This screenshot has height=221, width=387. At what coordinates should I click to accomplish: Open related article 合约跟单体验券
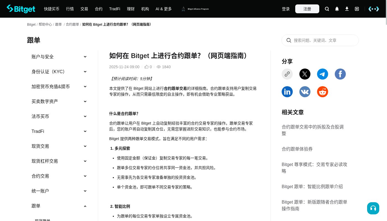[x=297, y=149]
